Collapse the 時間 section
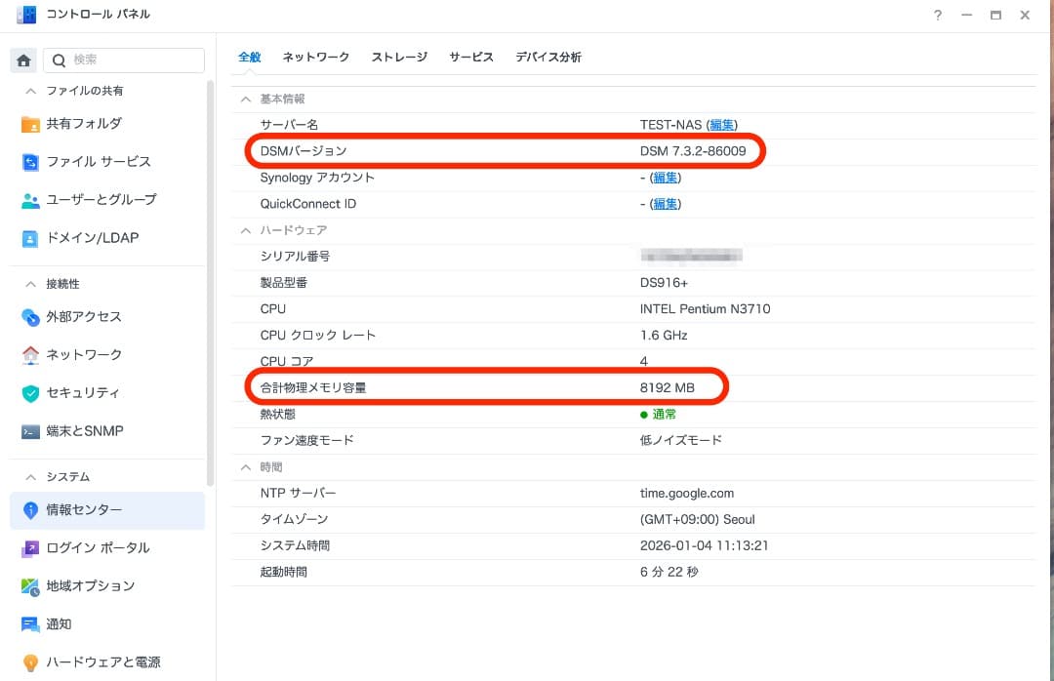The height and width of the screenshot is (681, 1054). click(x=245, y=466)
